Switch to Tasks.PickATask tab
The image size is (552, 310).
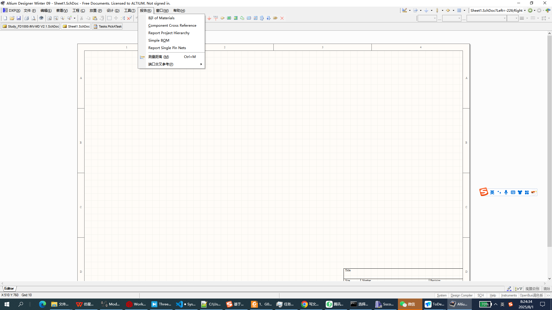click(107, 26)
